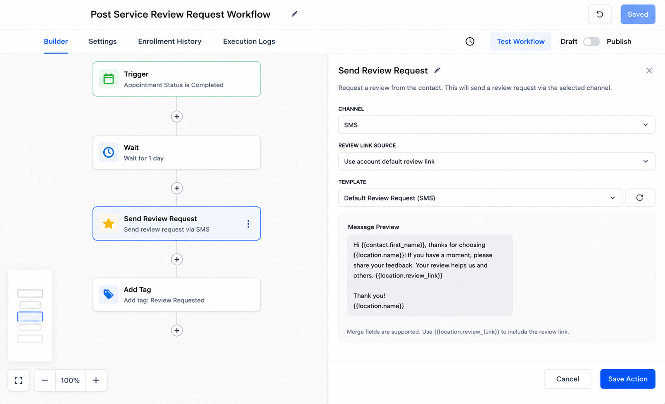Open the Template dropdown
This screenshot has width=665, height=404.
[480, 198]
